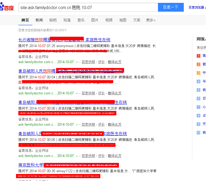Open the 百度浏览器 link
Image resolution: width=206 pixels, height=181 pixels.
click(x=196, y=7)
